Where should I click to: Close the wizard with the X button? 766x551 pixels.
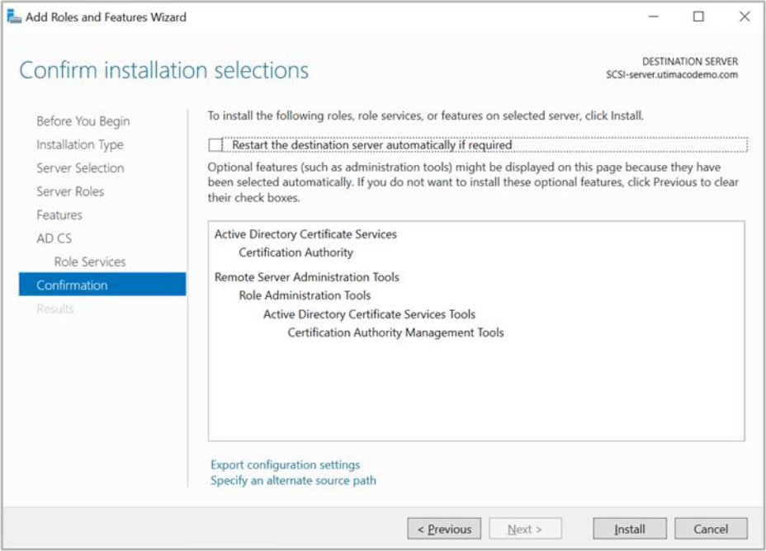coord(744,16)
